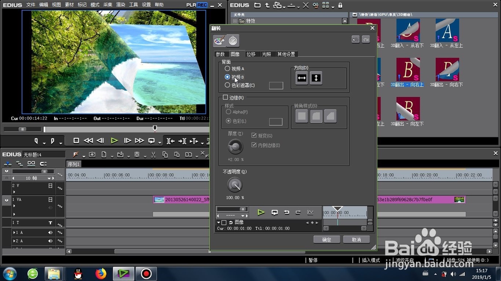Select 色彩遮罩 radio button
The width and height of the screenshot is (501, 281).
pyautogui.click(x=227, y=85)
